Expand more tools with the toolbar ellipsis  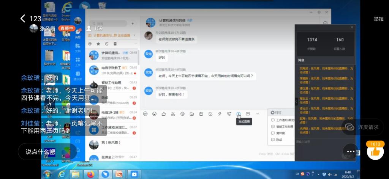257,114
